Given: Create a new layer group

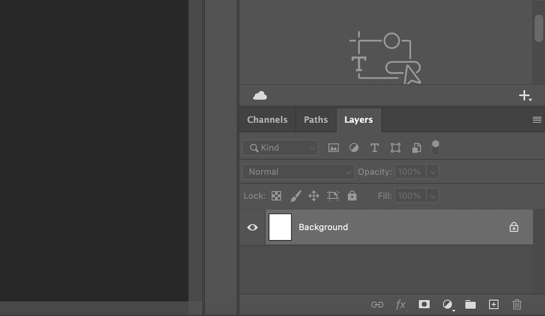Looking at the screenshot, I should point(470,305).
